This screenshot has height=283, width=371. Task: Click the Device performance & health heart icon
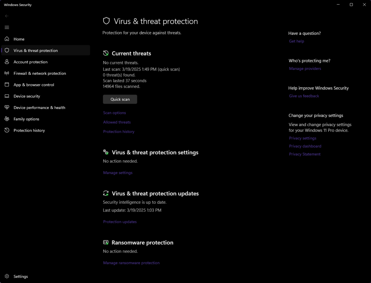(x=7, y=108)
